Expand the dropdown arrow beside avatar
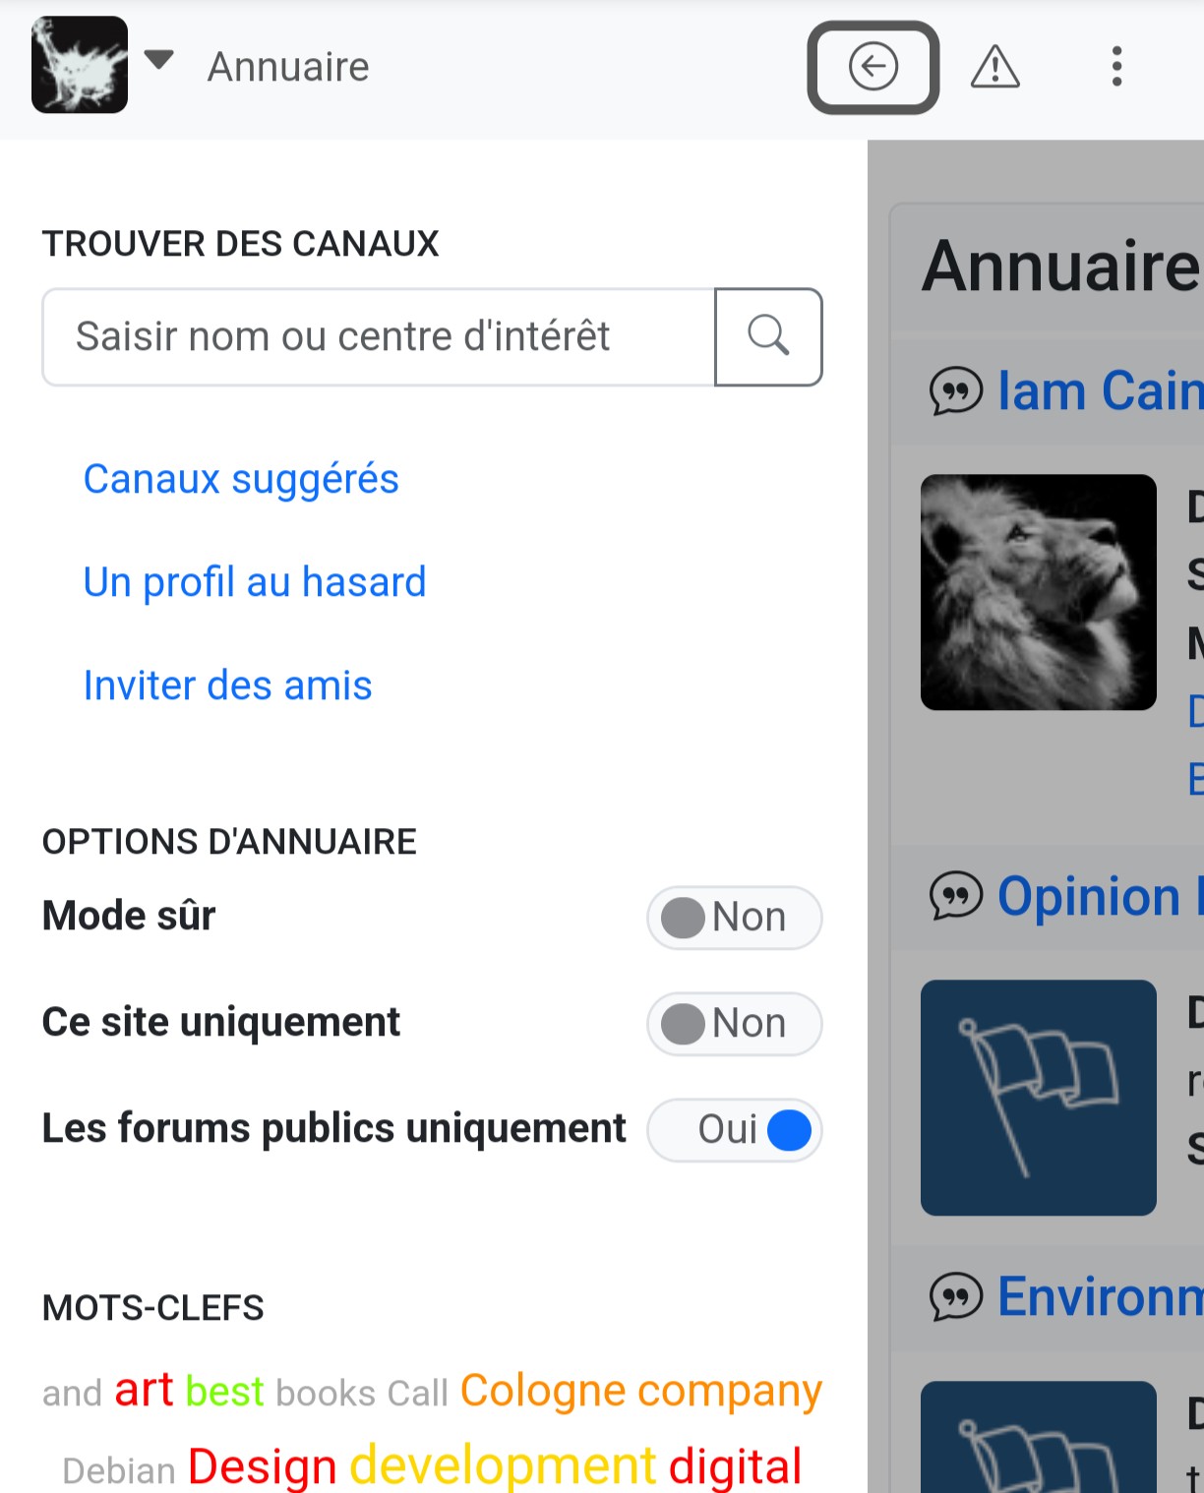This screenshot has height=1493, width=1204. pyautogui.click(x=158, y=61)
